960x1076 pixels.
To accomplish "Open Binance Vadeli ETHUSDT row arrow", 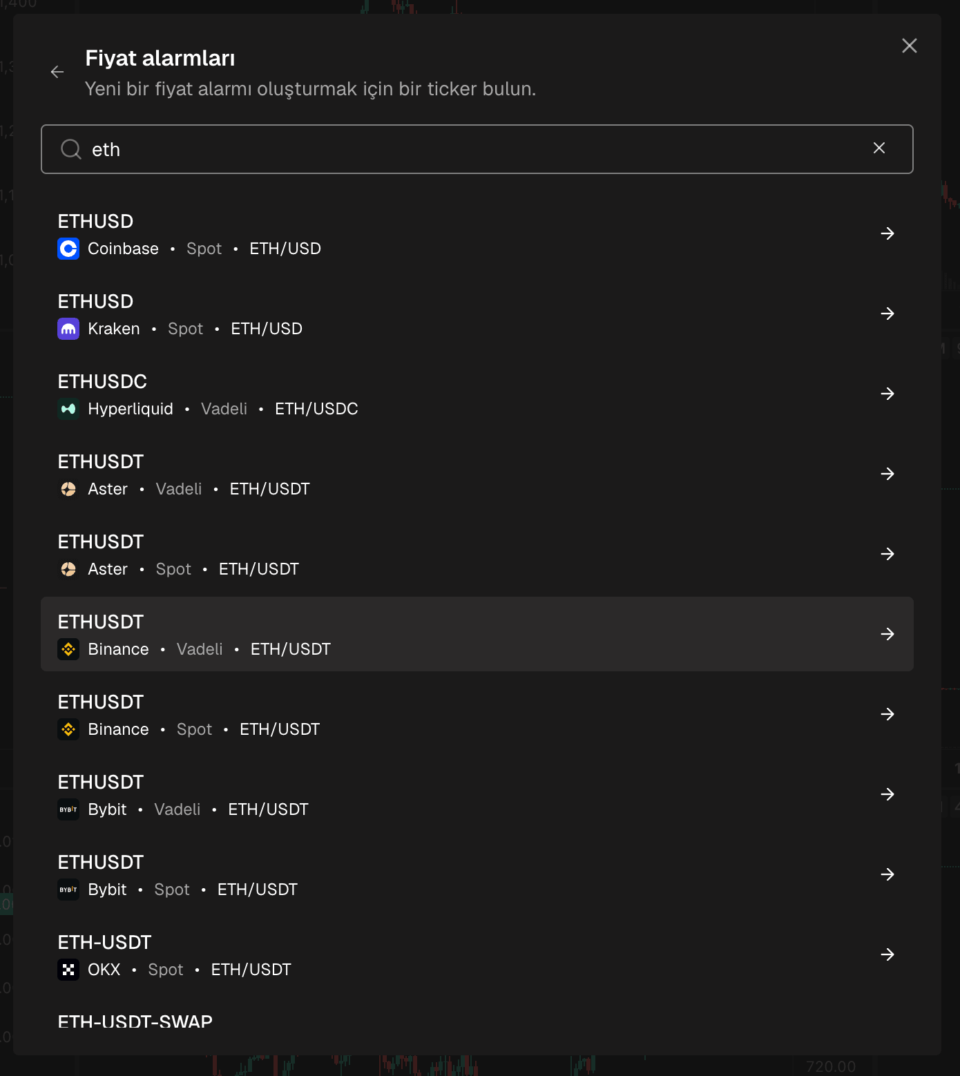I will (x=888, y=634).
